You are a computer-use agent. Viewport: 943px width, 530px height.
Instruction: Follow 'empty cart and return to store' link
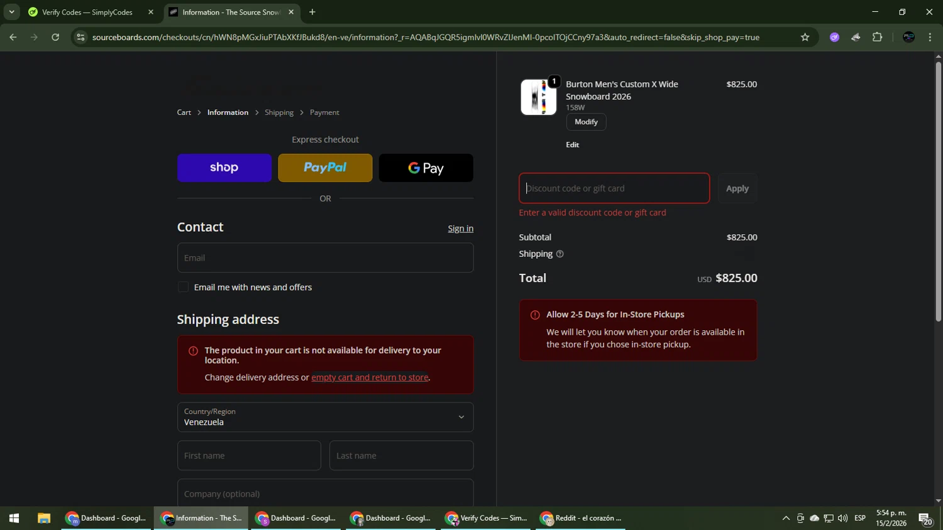[x=370, y=377]
